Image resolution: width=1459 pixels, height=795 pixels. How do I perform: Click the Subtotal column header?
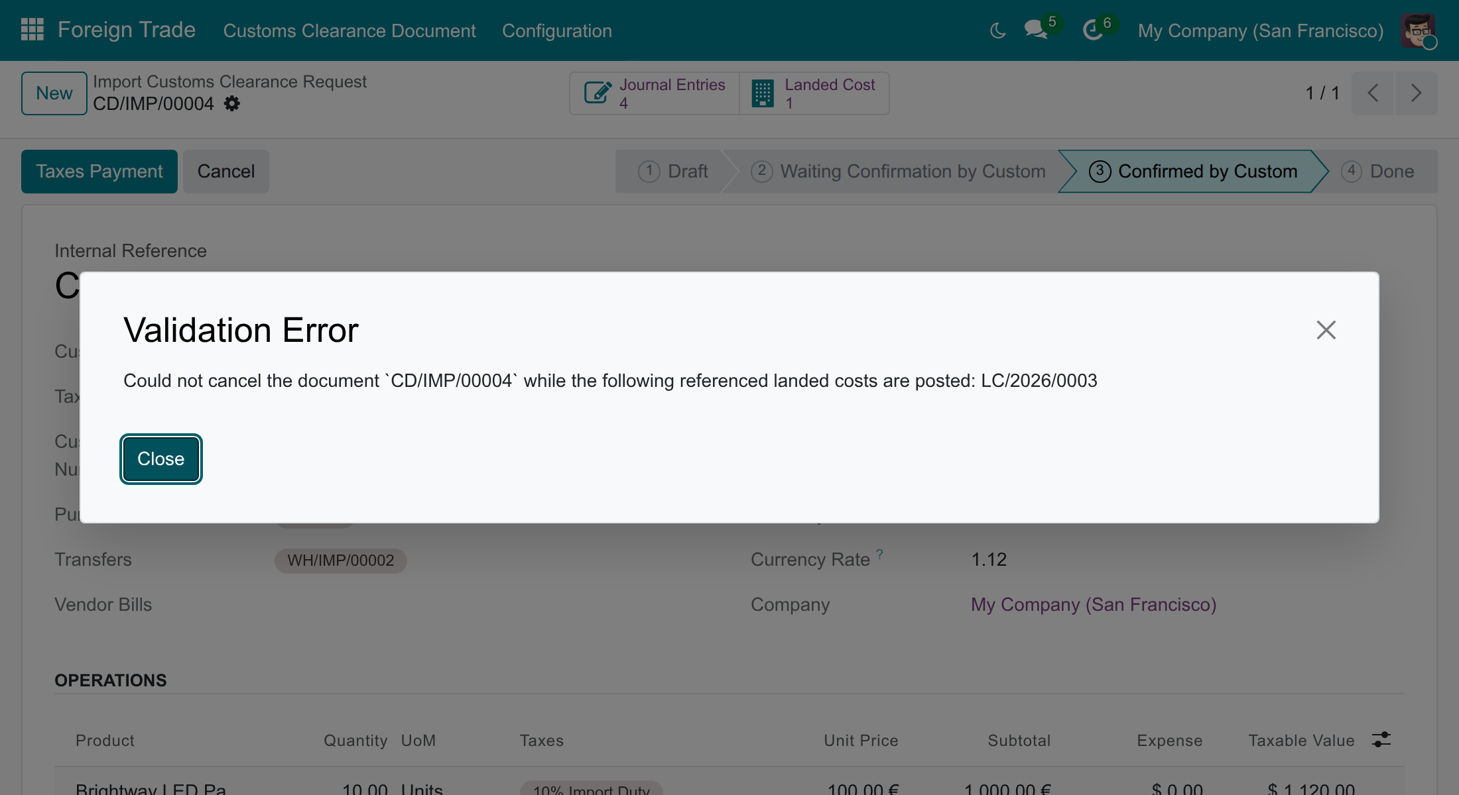point(1019,741)
